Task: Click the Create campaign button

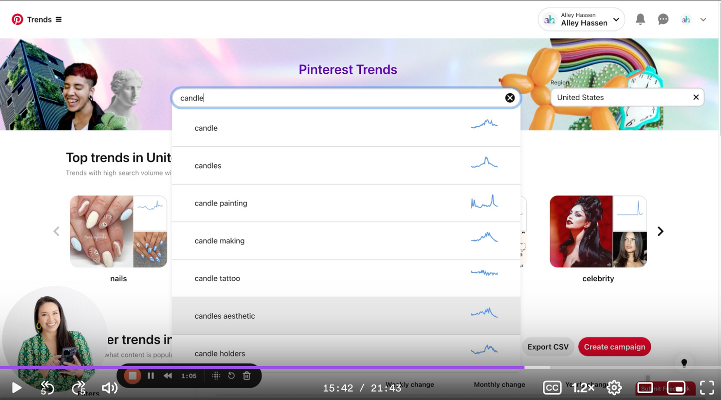Action: click(614, 347)
